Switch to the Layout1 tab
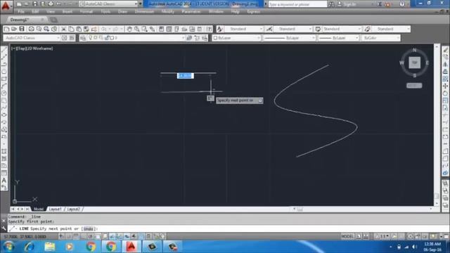This screenshot has height=253, width=450. coord(55,209)
